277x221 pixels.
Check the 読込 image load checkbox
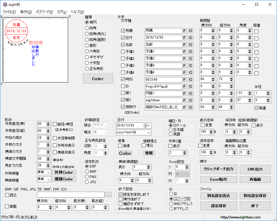(7, 195)
